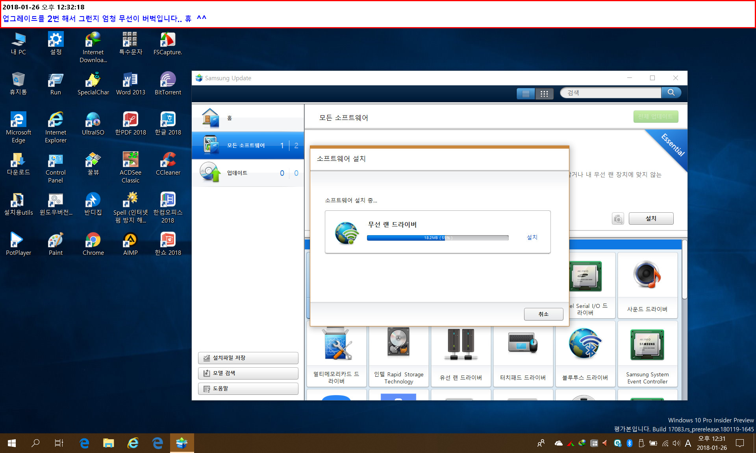Open UltraISO desktop icon
Image resolution: width=756 pixels, height=453 pixels.
93,124
